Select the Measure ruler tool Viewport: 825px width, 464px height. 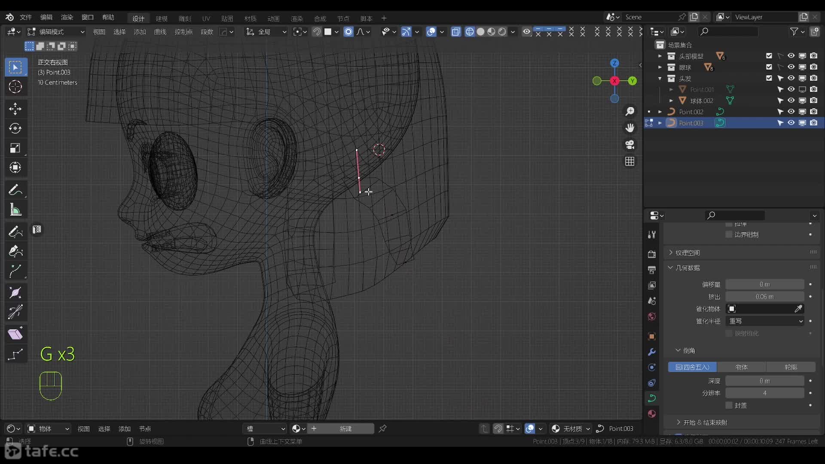[15, 210]
